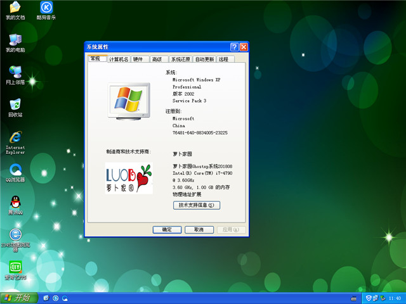Close the 系统属性 dialog with the red X
406x304 pixels.
coord(244,47)
